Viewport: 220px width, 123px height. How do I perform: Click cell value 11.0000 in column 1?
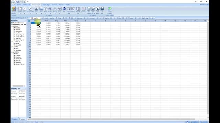(36, 45)
